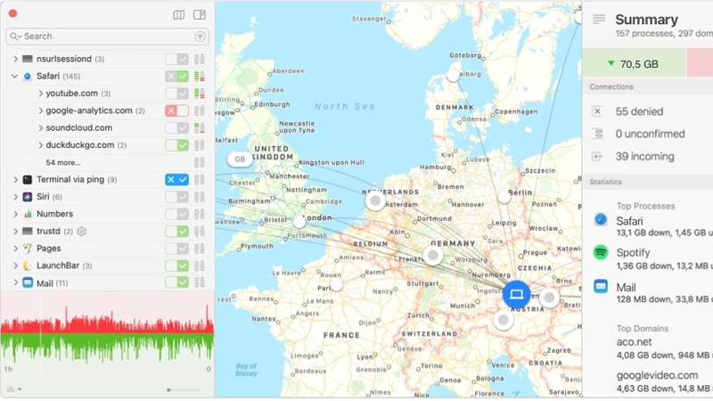Screen dimensions: 713x401
Task: Toggle the allow/deny switch for duckduckgo.com
Action: point(176,145)
